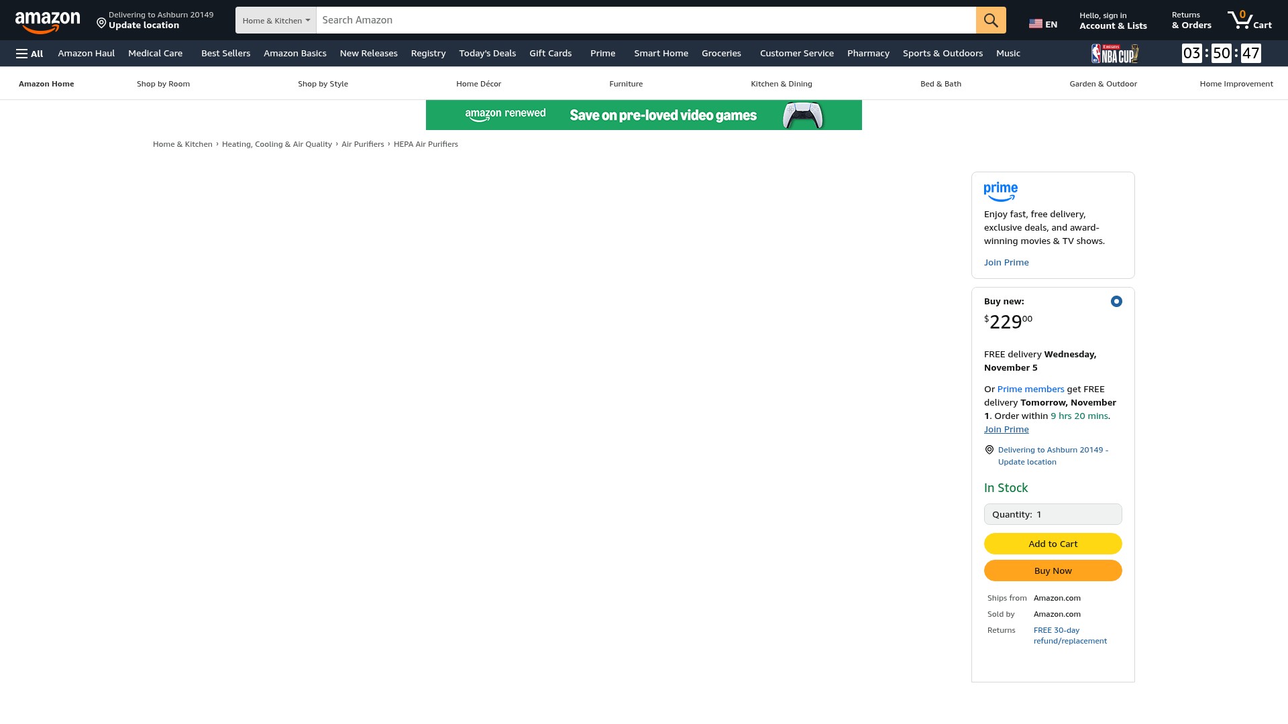Select the Buy new radio button
The image size is (1288, 724).
(x=1116, y=302)
